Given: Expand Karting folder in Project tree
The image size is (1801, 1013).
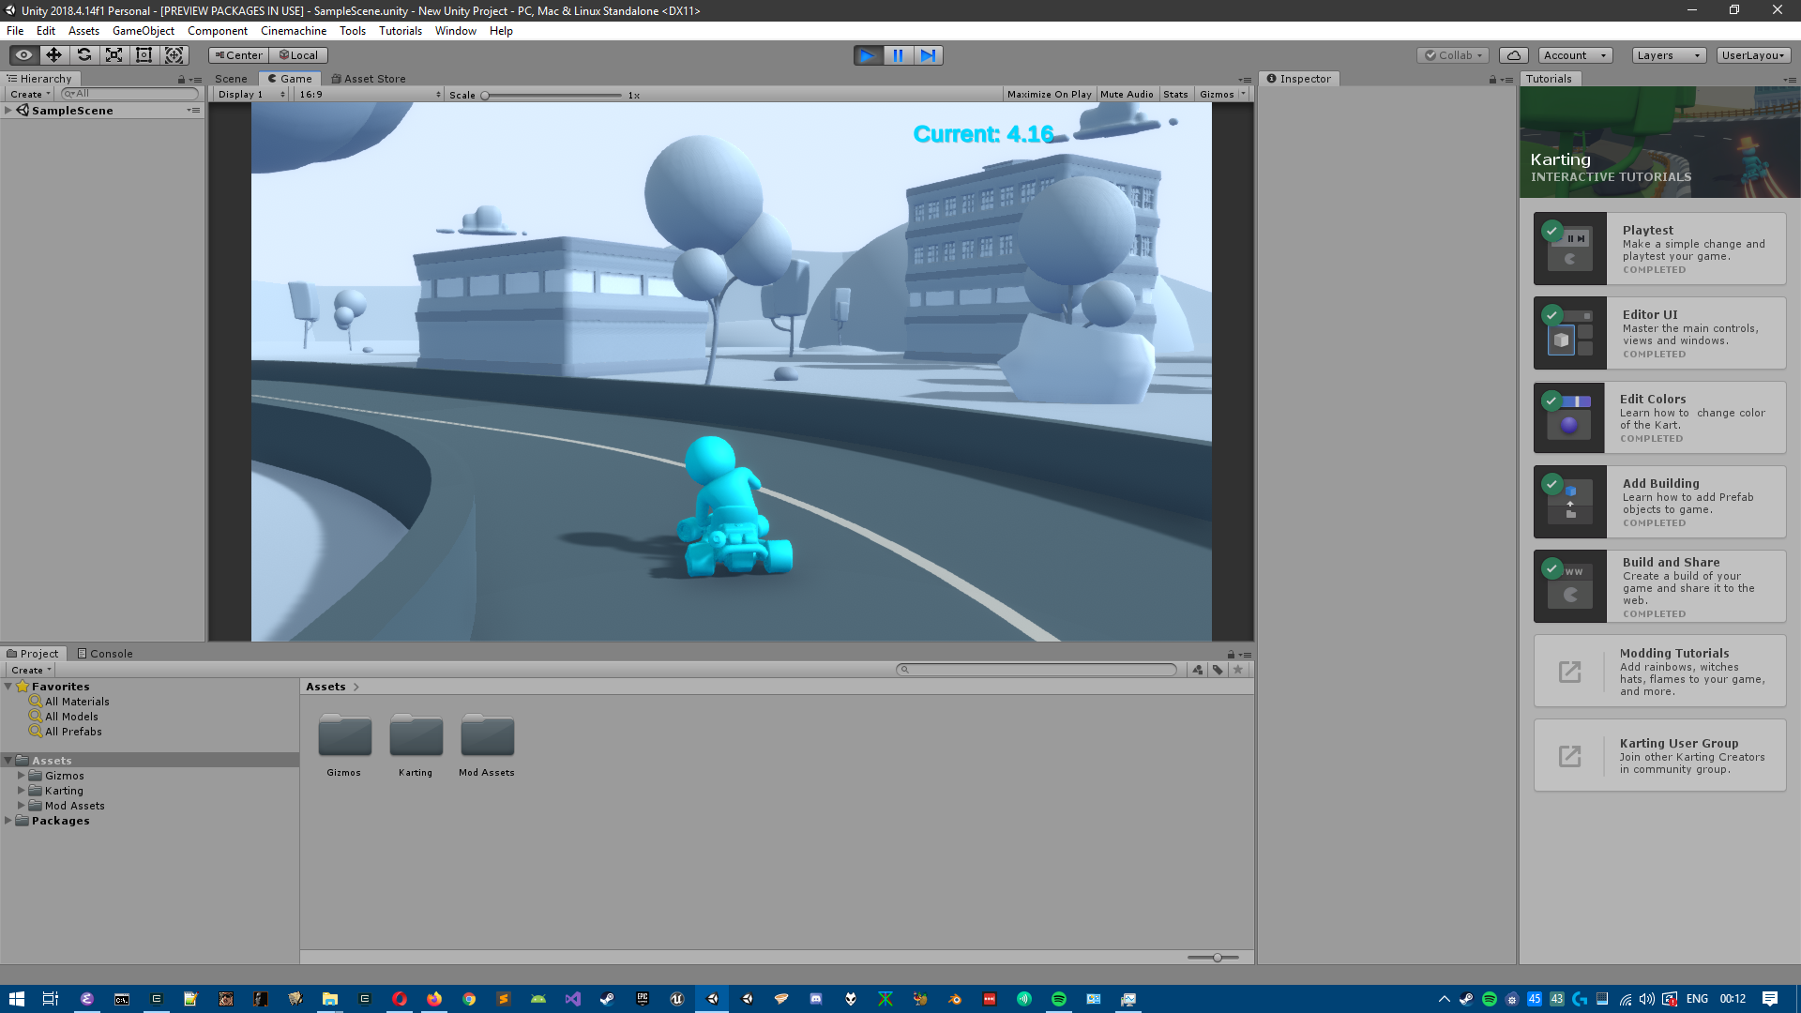Looking at the screenshot, I should pos(22,791).
